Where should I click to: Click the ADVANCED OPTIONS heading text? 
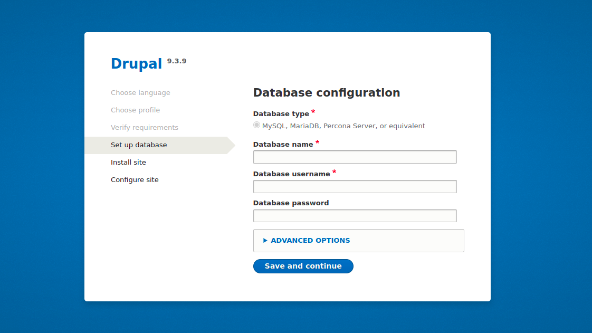coord(310,241)
